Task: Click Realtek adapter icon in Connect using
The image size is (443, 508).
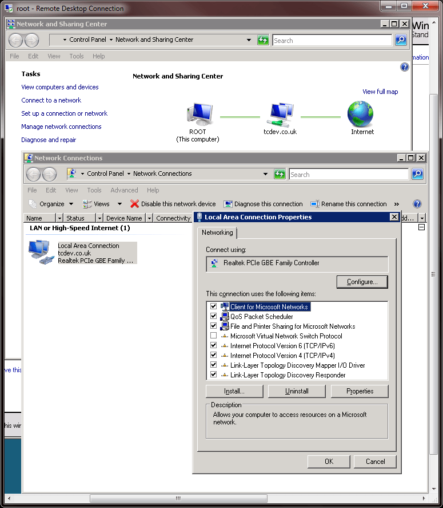Action: pyautogui.click(x=214, y=263)
